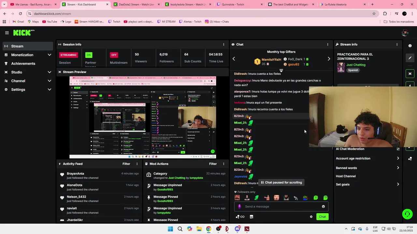417x234 pixels.
Task: Expand the Settings sidebar section
Action: 50,90
